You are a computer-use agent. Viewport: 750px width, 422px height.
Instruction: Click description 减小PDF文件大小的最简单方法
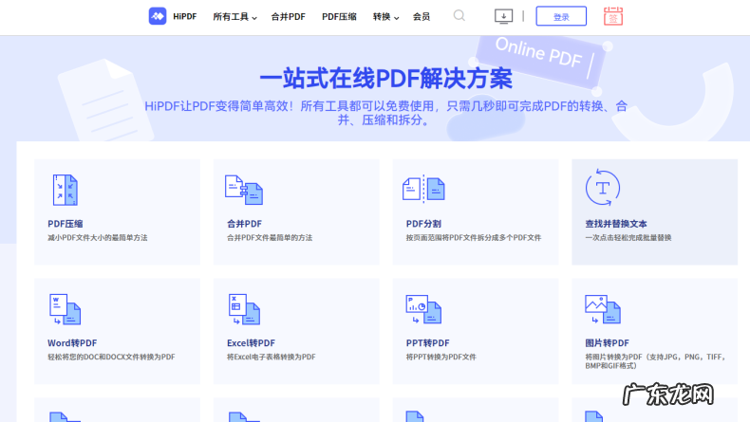coord(98,237)
